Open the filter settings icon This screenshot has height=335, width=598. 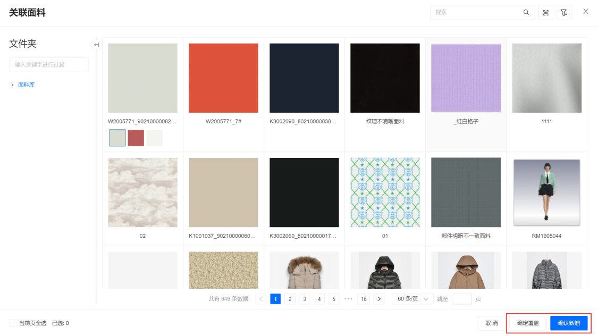click(x=564, y=13)
